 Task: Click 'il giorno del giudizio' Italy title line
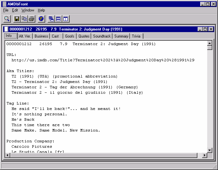(x=77, y=92)
